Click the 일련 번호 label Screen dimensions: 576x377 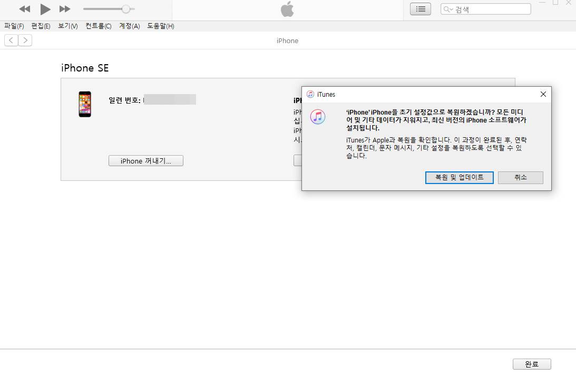pos(124,100)
